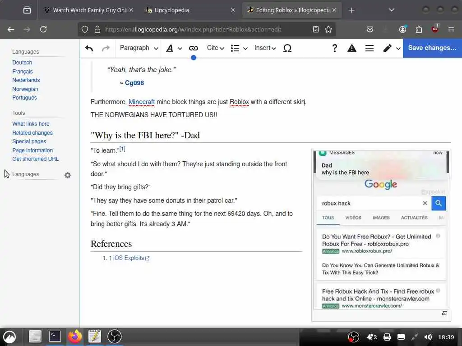
Task: Select the robux hack screenshot thumbnail
Action: point(381,230)
